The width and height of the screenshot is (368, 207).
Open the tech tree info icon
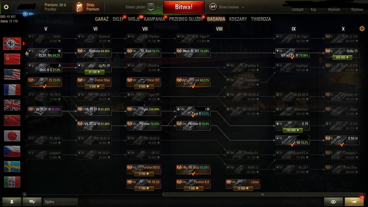(x=362, y=29)
